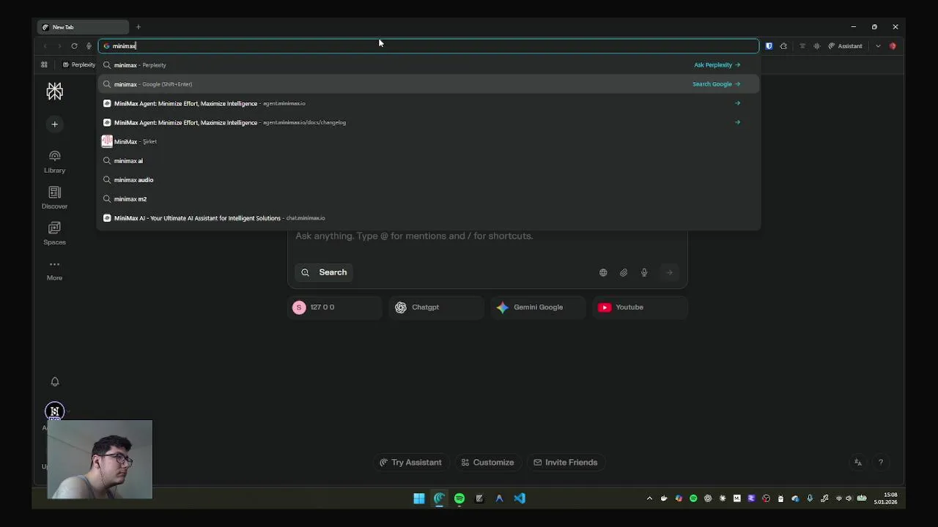This screenshot has height=527, width=938.
Task: Open the Bitwarden shield extension icon
Action: pos(769,46)
